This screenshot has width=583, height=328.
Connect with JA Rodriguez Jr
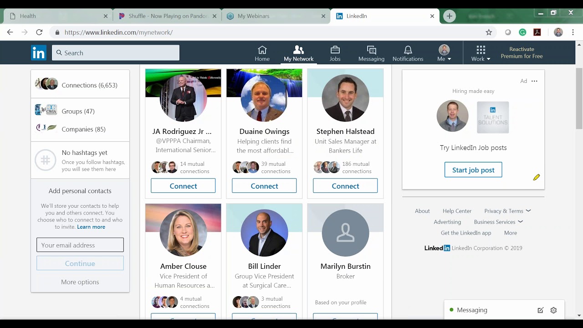pos(183,186)
